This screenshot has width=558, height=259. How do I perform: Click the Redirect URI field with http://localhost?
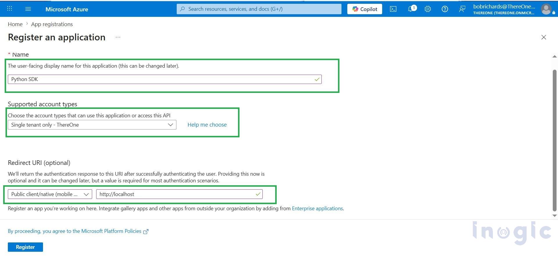(x=179, y=194)
